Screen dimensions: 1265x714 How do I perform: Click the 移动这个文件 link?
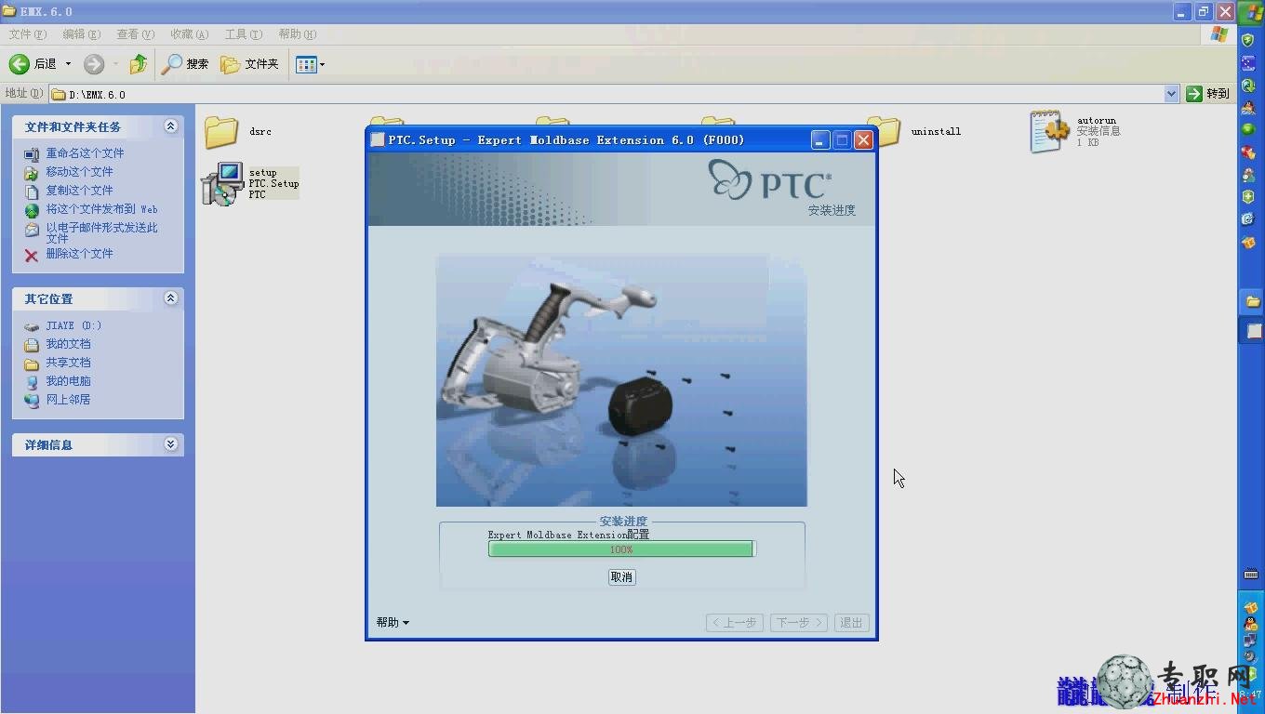click(x=79, y=172)
